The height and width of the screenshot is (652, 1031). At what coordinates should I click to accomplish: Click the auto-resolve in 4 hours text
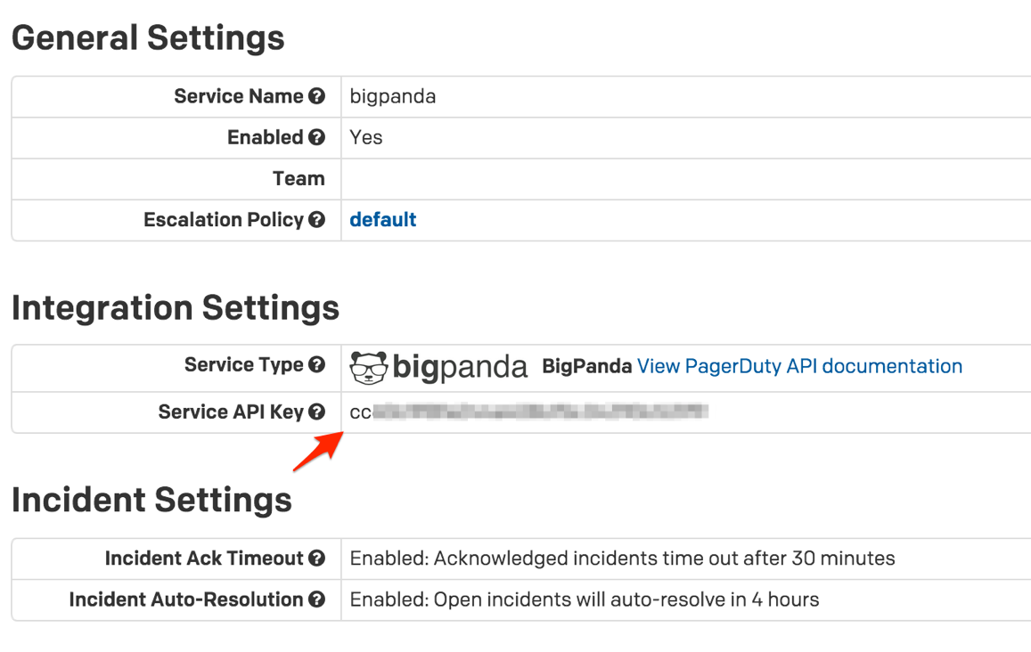tap(584, 599)
